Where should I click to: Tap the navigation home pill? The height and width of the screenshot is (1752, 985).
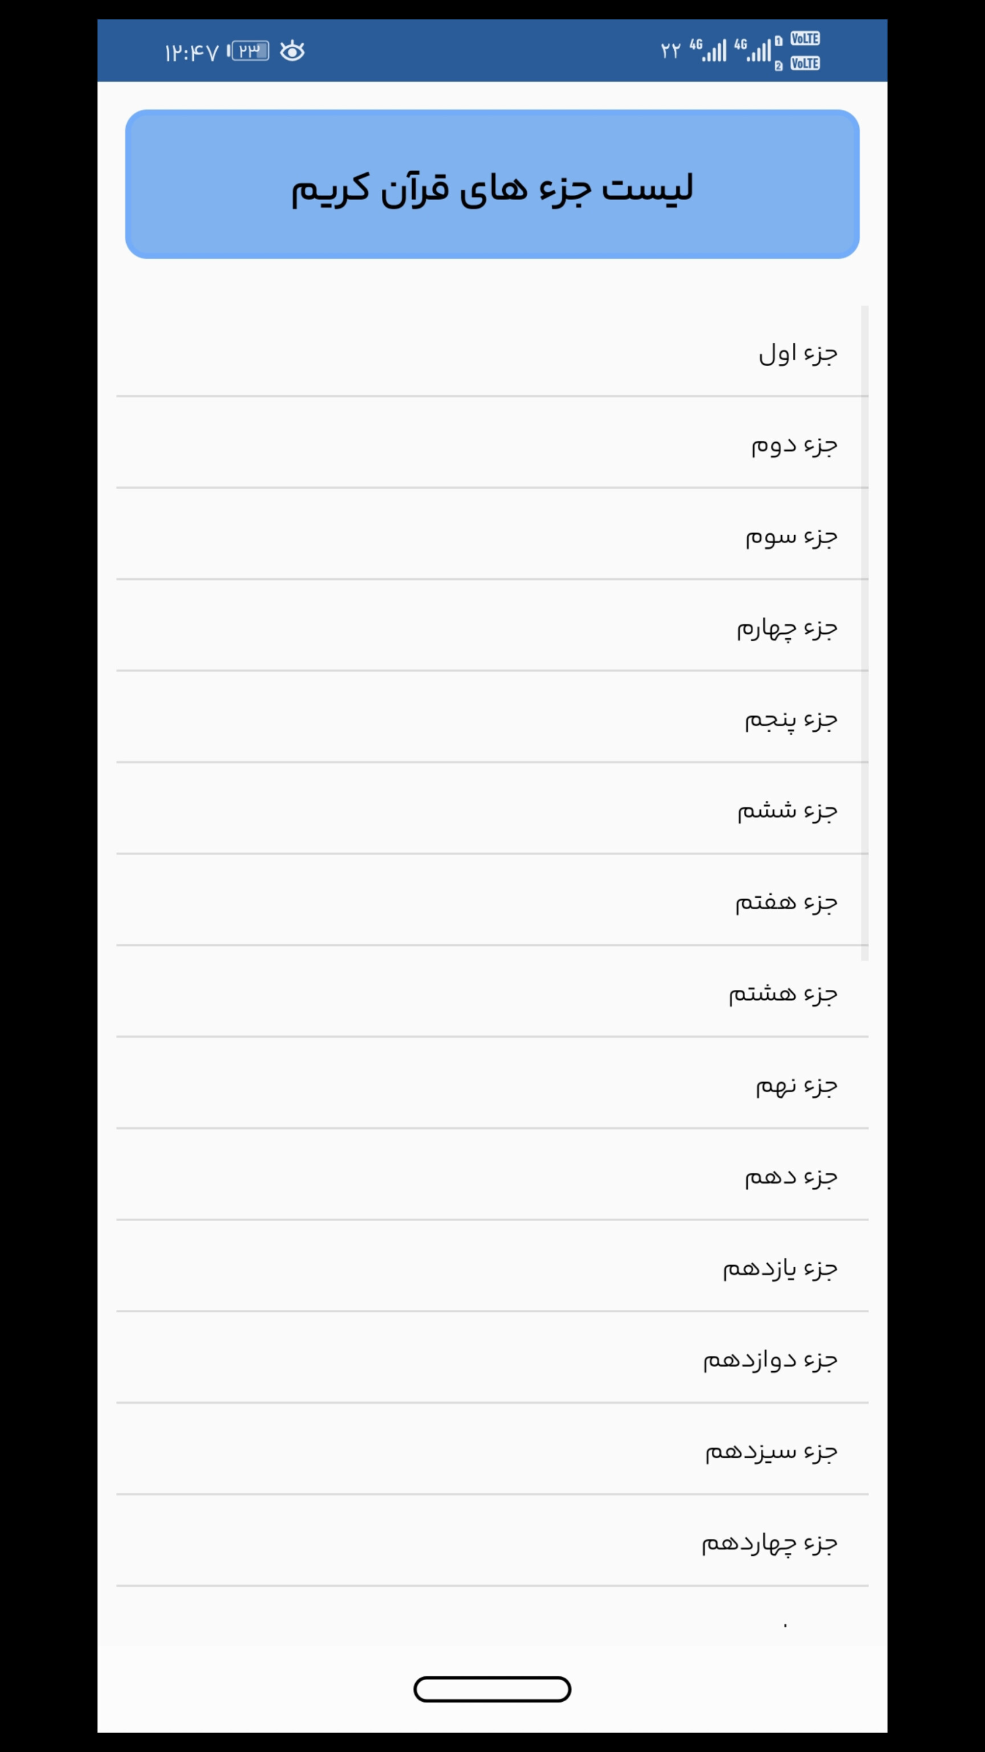tap(492, 1690)
